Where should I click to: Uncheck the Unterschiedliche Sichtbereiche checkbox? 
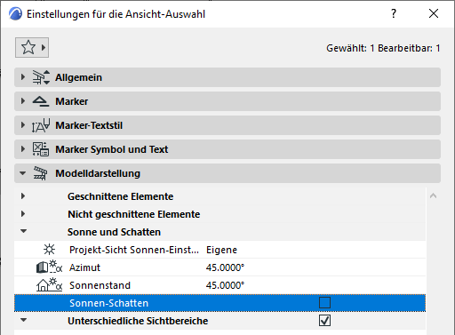[324, 321]
